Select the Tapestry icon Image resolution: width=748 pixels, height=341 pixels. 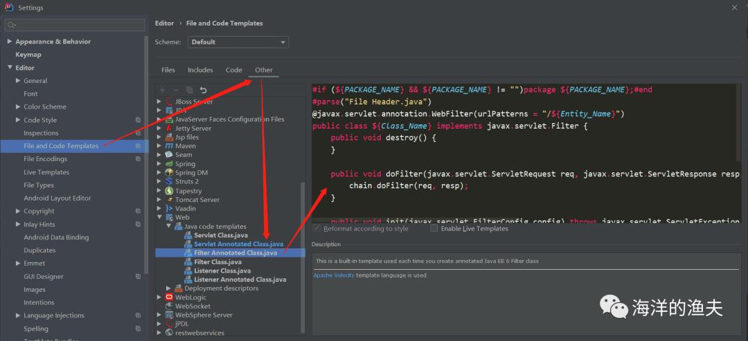coord(169,191)
